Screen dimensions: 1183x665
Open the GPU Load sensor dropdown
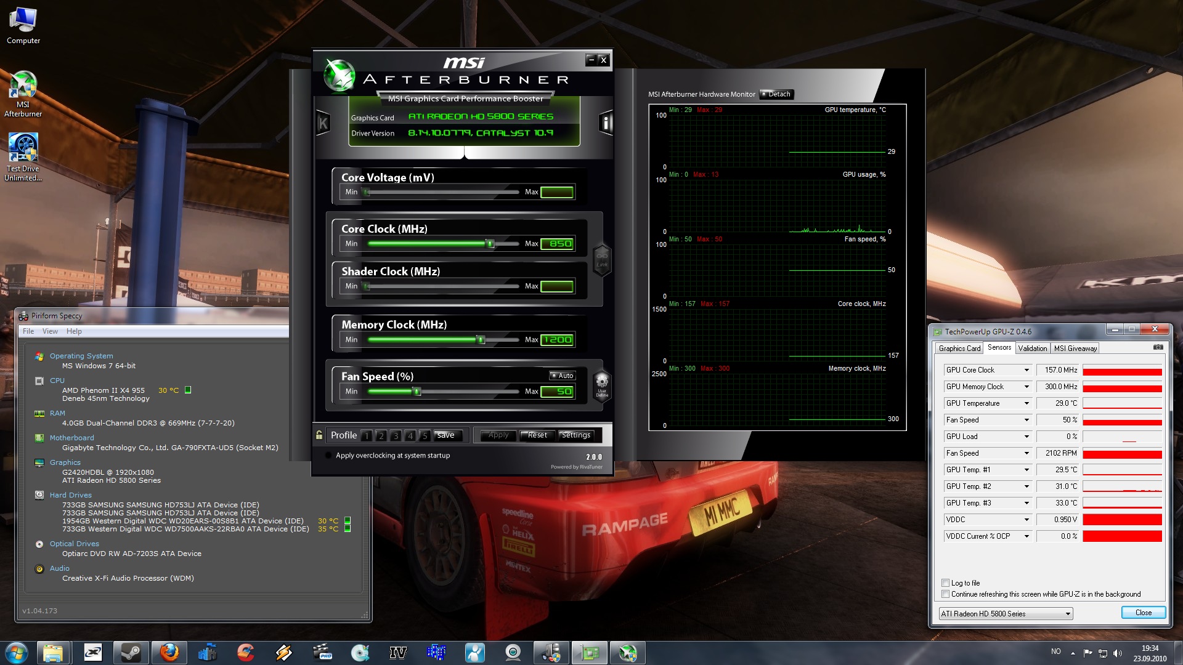(x=1026, y=437)
